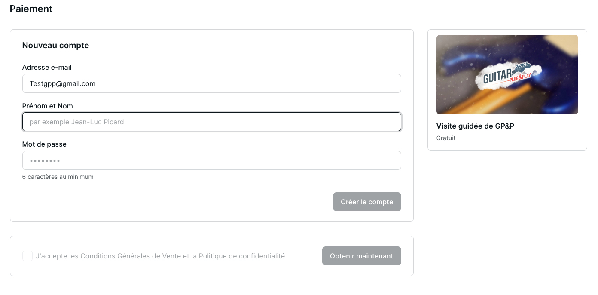Click the J'accepte les text
The image size is (598, 295).
click(x=57, y=256)
